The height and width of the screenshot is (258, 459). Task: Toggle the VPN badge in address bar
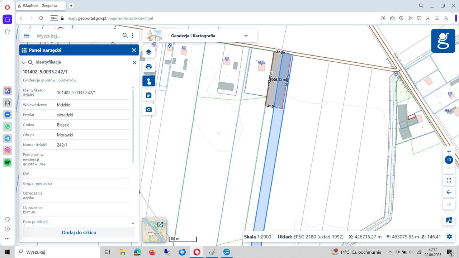54,18
